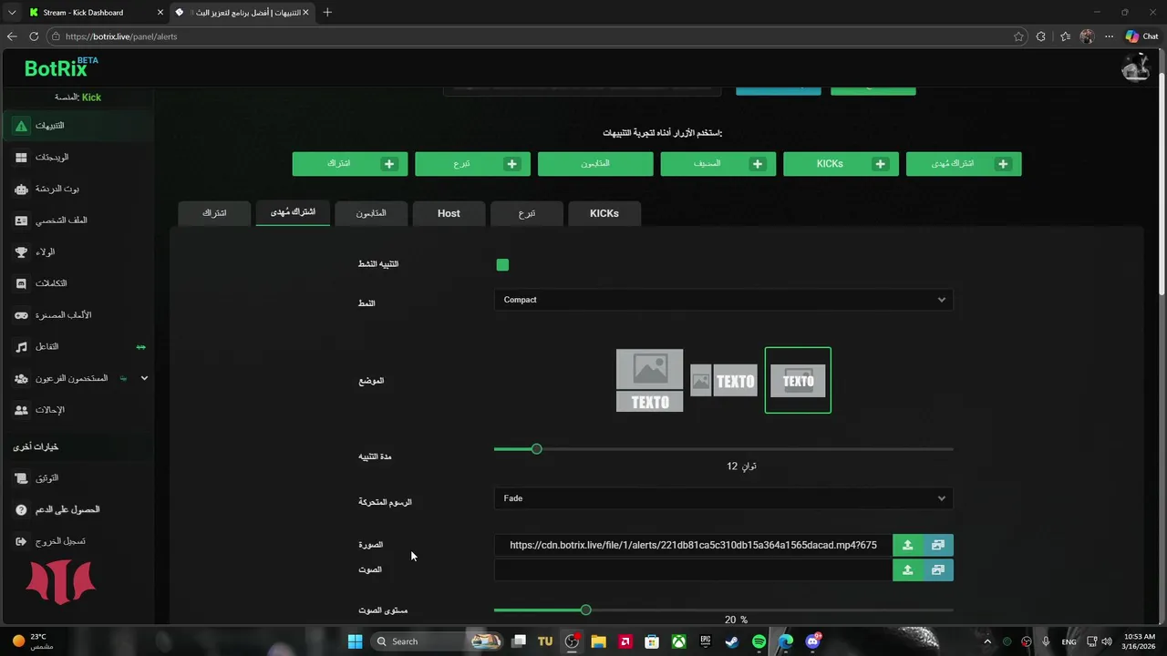This screenshot has width=1167, height=656.
Task: Open Spotify from the taskbar
Action: [x=759, y=641]
